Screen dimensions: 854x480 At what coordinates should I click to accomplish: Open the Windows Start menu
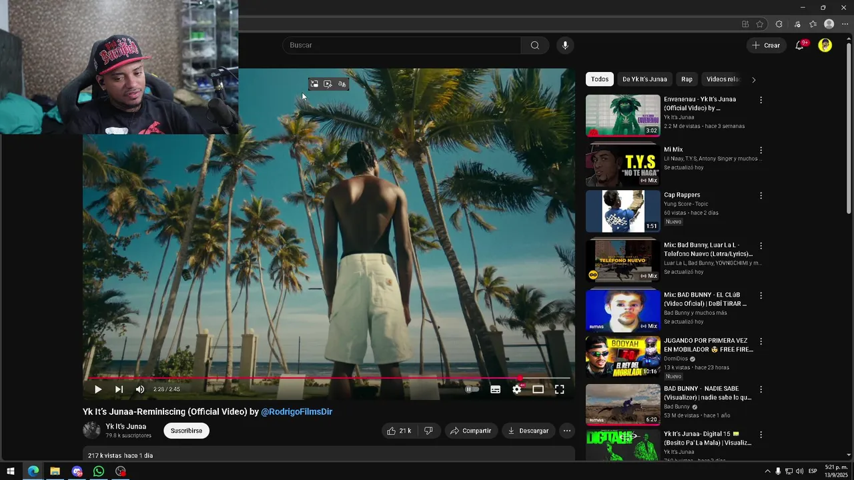[11, 471]
